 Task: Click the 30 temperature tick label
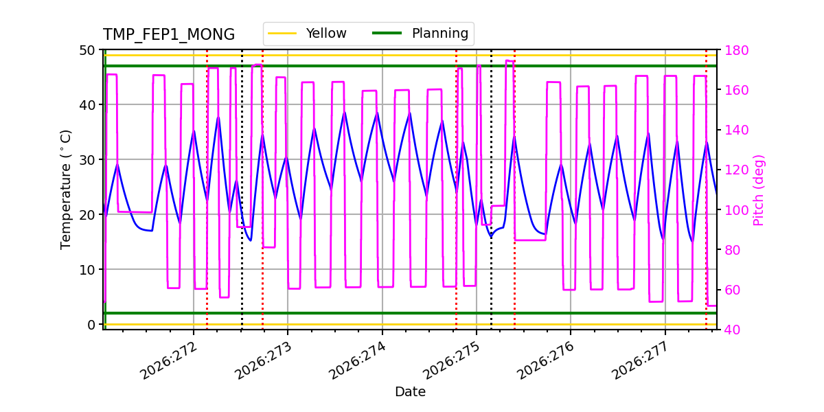click(x=87, y=160)
